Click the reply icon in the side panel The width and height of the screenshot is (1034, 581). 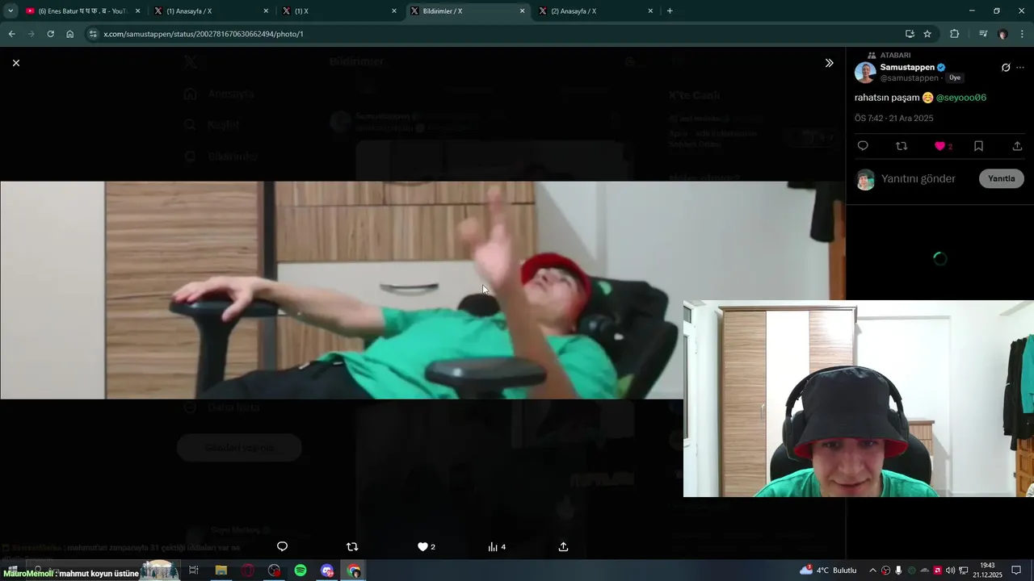point(863,146)
